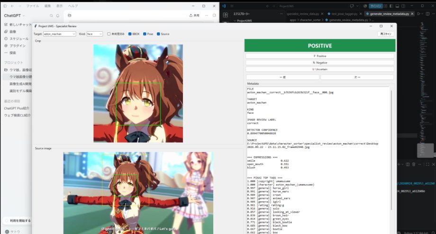Go back with ChatGPT's left arrow
The height and width of the screenshot is (234, 436).
[12, 6]
